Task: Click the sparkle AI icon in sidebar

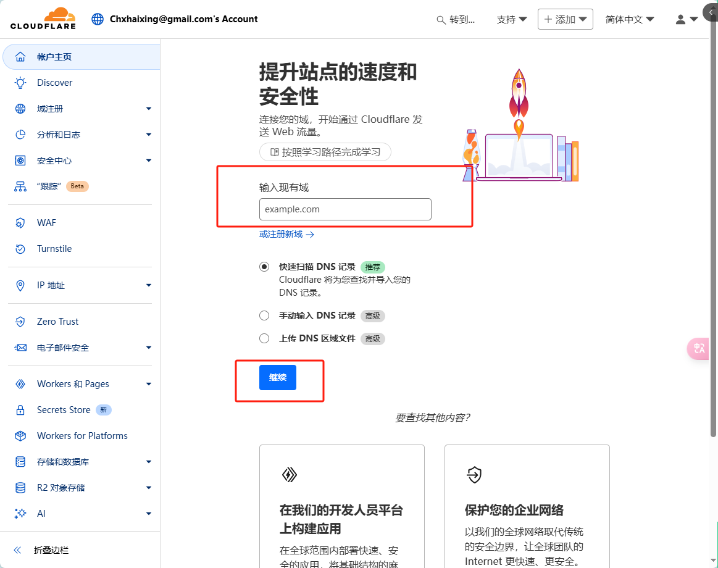Action: tap(20, 514)
